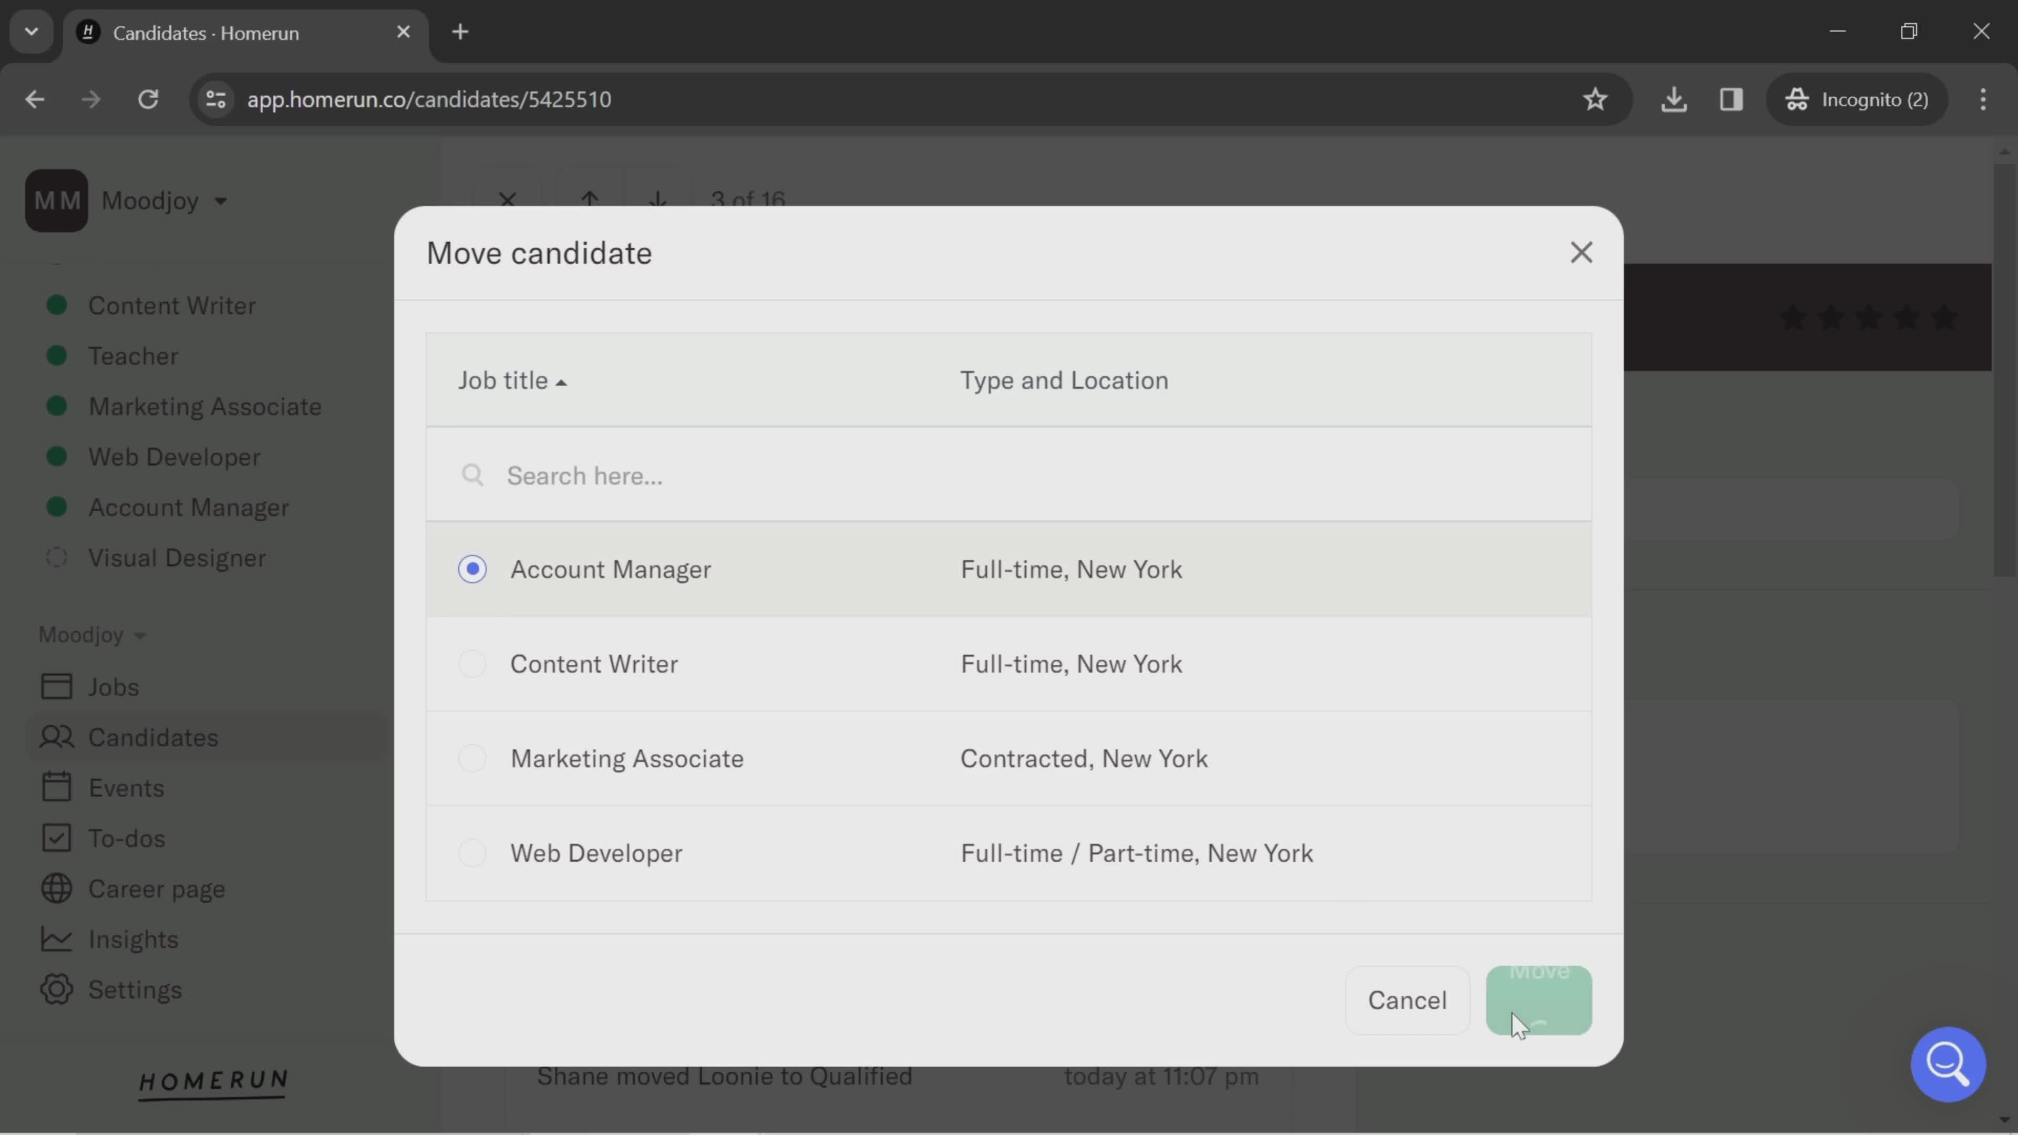Screen dimensions: 2018x1135
Task: Select the Candidates · Homerun tab
Action: (x=246, y=33)
